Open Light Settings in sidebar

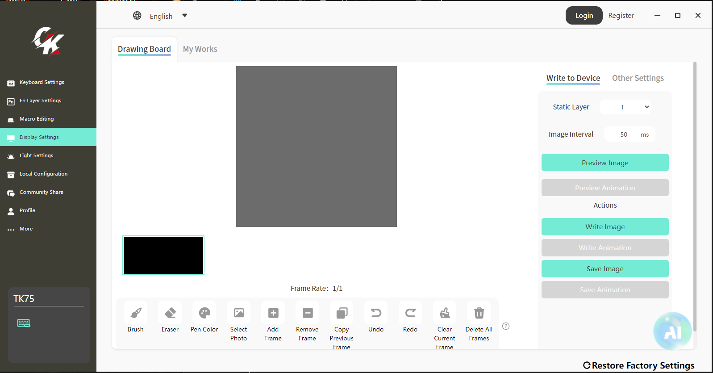point(36,155)
